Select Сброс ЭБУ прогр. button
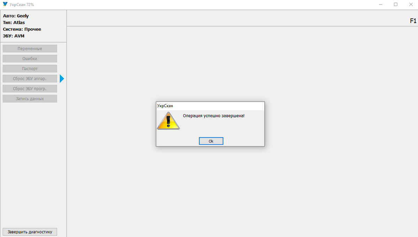This screenshot has height=237, width=418. [30, 89]
